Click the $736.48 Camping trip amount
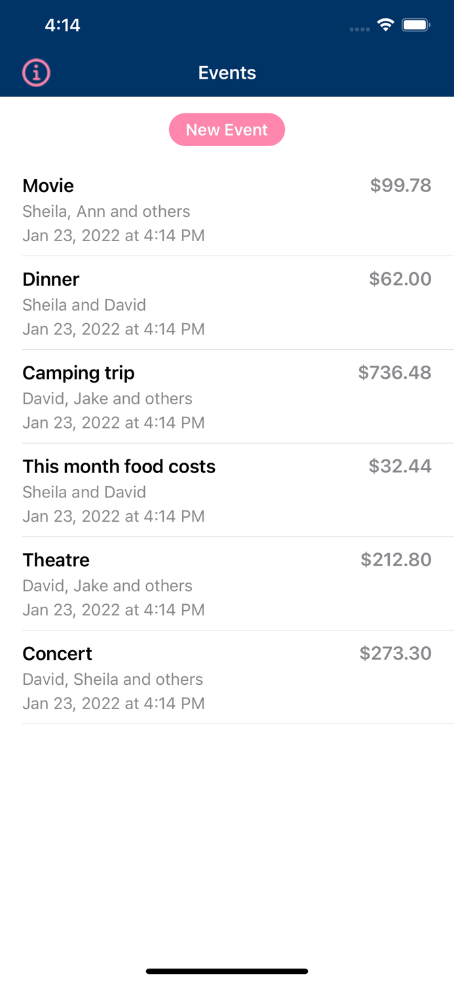 (394, 372)
